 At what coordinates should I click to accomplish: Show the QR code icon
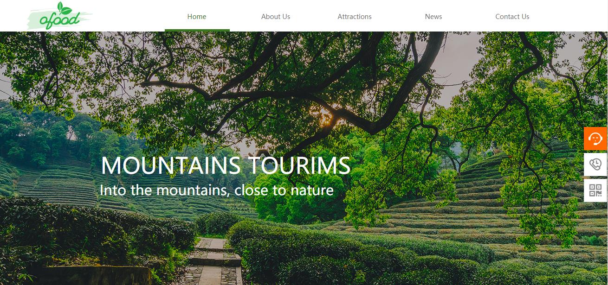pos(595,190)
